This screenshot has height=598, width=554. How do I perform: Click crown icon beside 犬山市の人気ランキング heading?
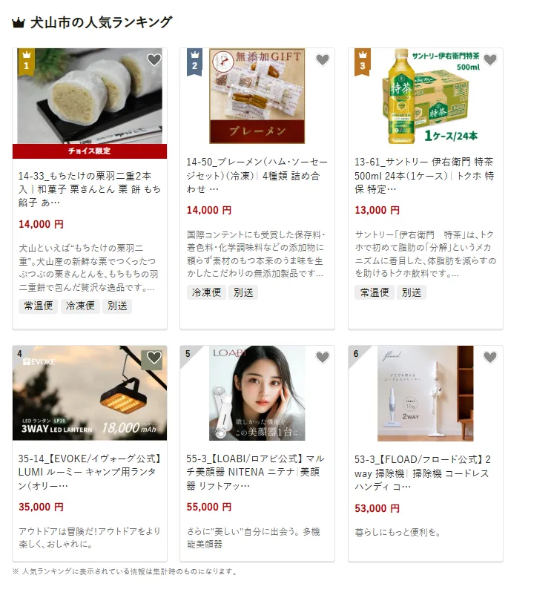point(19,23)
